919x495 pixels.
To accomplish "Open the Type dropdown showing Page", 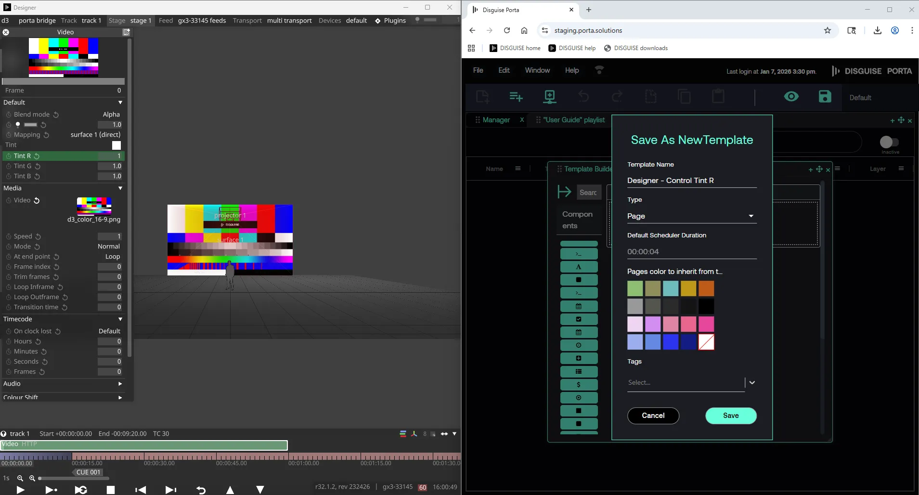I will (x=691, y=216).
